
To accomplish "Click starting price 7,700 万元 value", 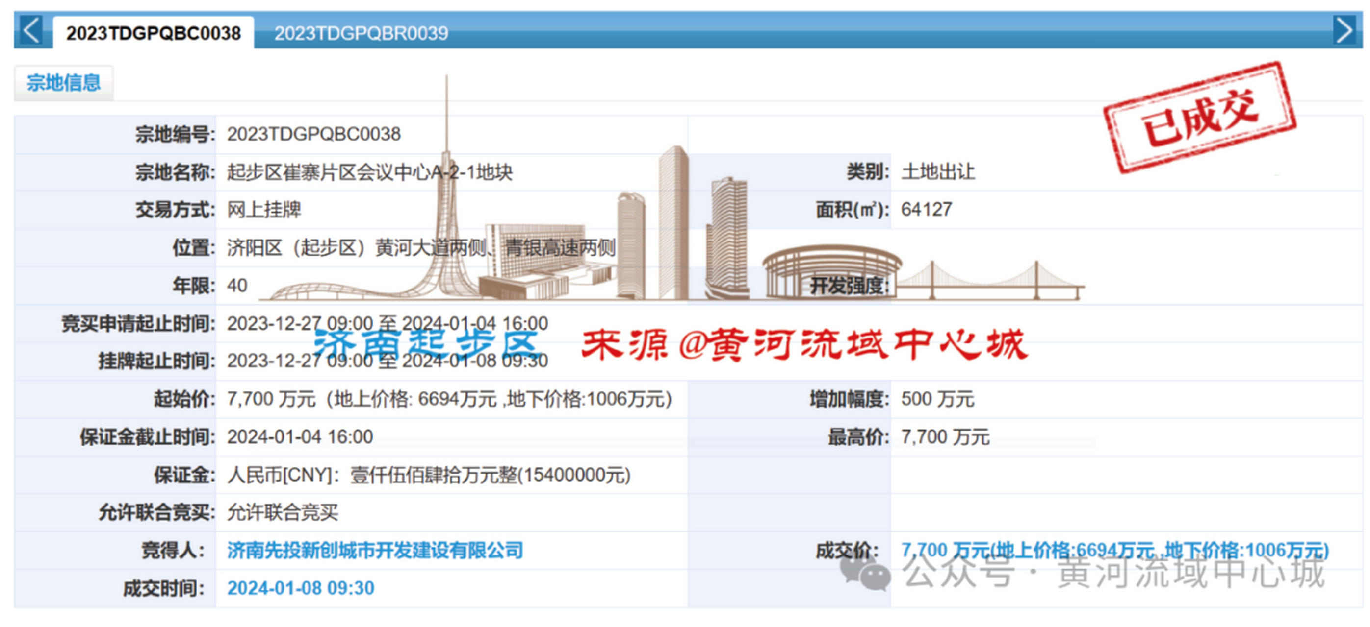I will (x=449, y=399).
